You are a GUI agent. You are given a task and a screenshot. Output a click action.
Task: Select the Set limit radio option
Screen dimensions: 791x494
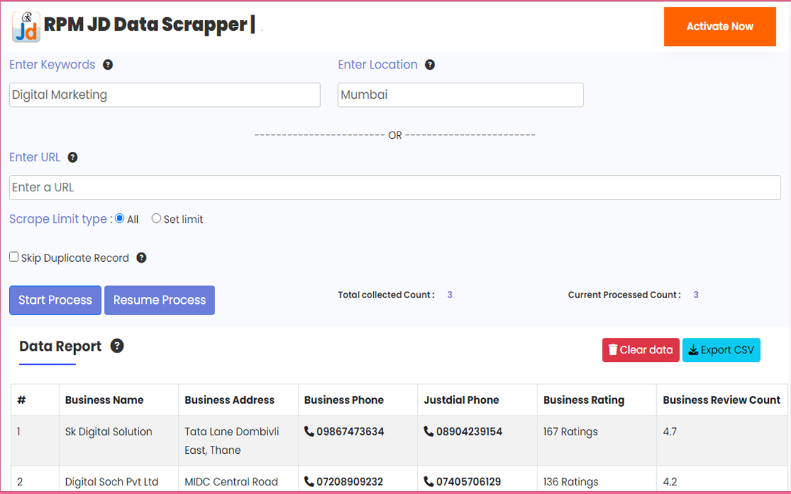pyautogui.click(x=156, y=219)
